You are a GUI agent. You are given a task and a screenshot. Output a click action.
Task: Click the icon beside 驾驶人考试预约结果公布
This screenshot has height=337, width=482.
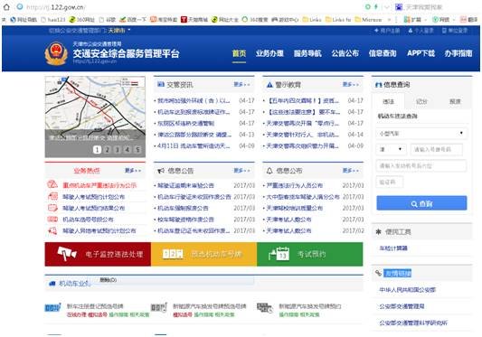52,208
